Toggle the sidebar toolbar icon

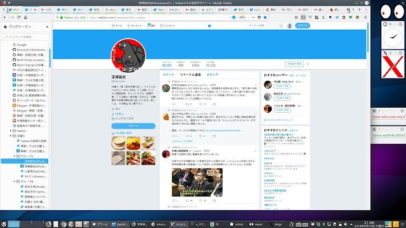[303, 17]
